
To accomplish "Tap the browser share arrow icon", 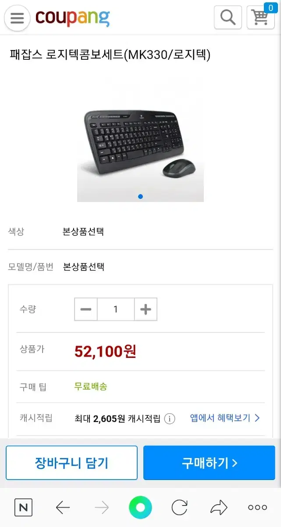I will click(219, 508).
